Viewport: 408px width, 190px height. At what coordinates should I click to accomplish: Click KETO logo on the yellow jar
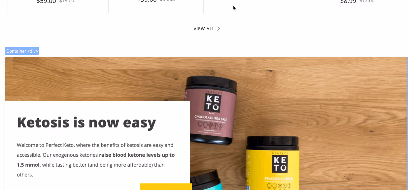coord(280,163)
